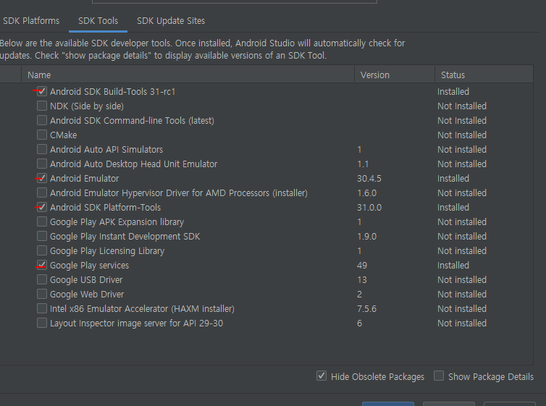Enable the Google Web Driver checkbox
Viewport: 546px width, 406px height.
42,294
